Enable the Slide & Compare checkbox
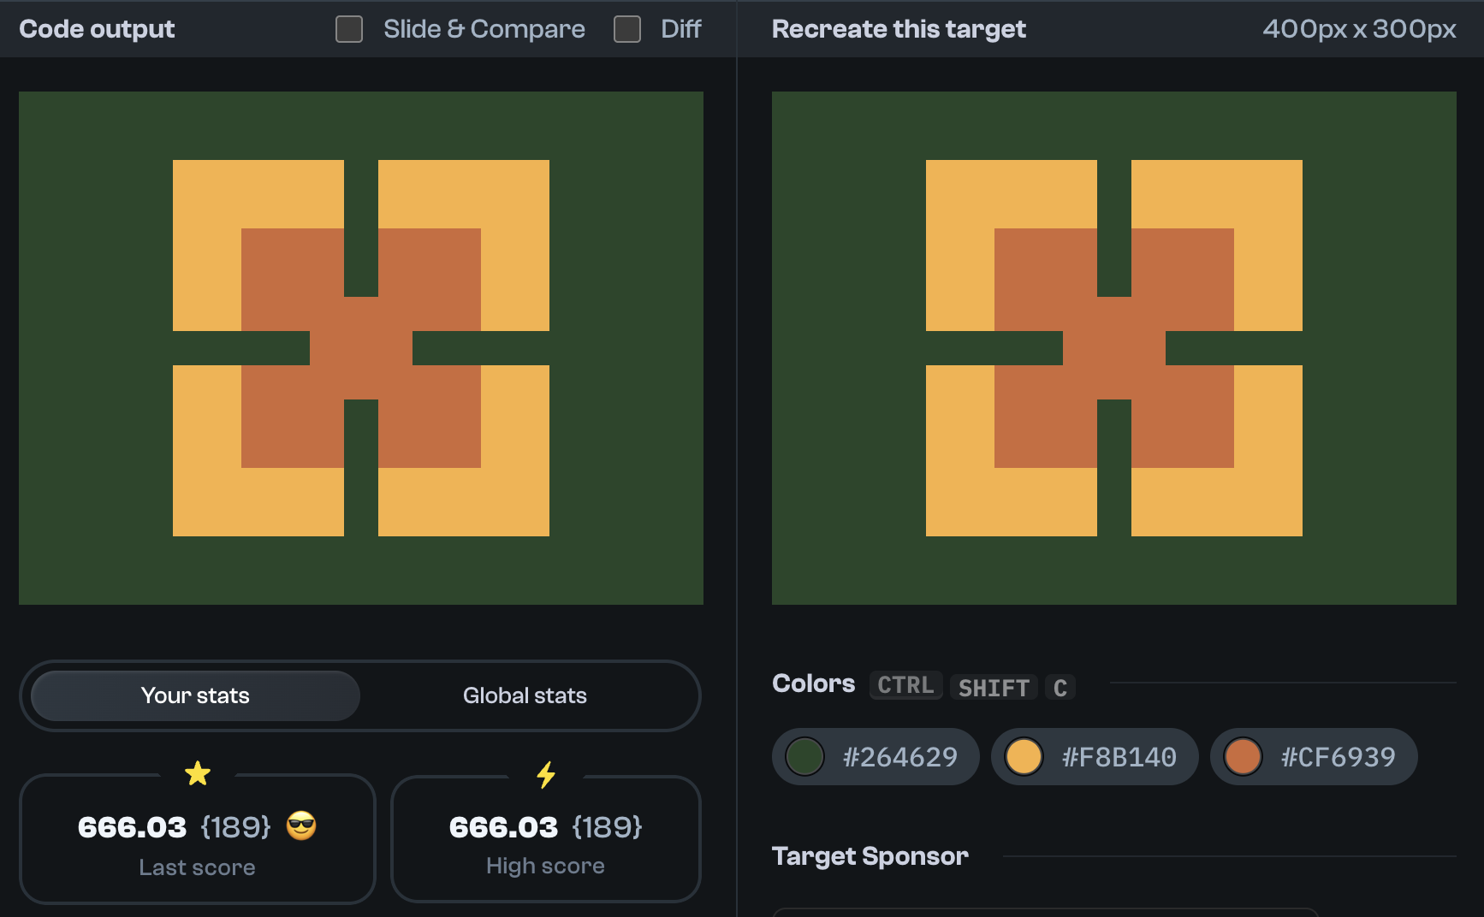The height and width of the screenshot is (917, 1484). click(x=348, y=28)
